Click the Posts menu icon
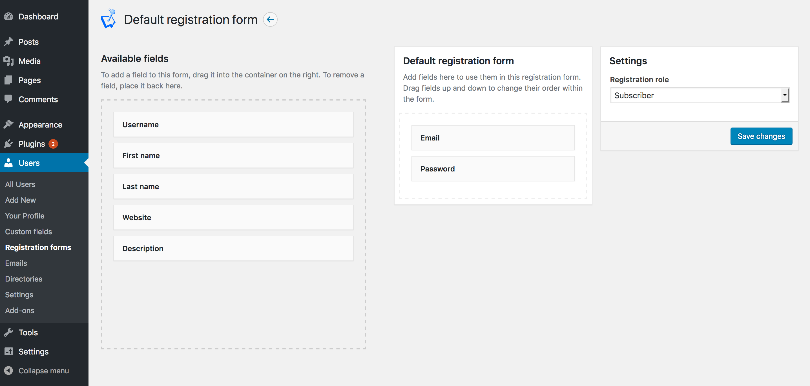 coord(10,42)
